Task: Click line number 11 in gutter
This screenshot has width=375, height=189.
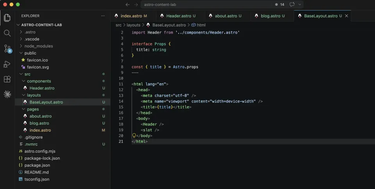Action: click(121, 84)
